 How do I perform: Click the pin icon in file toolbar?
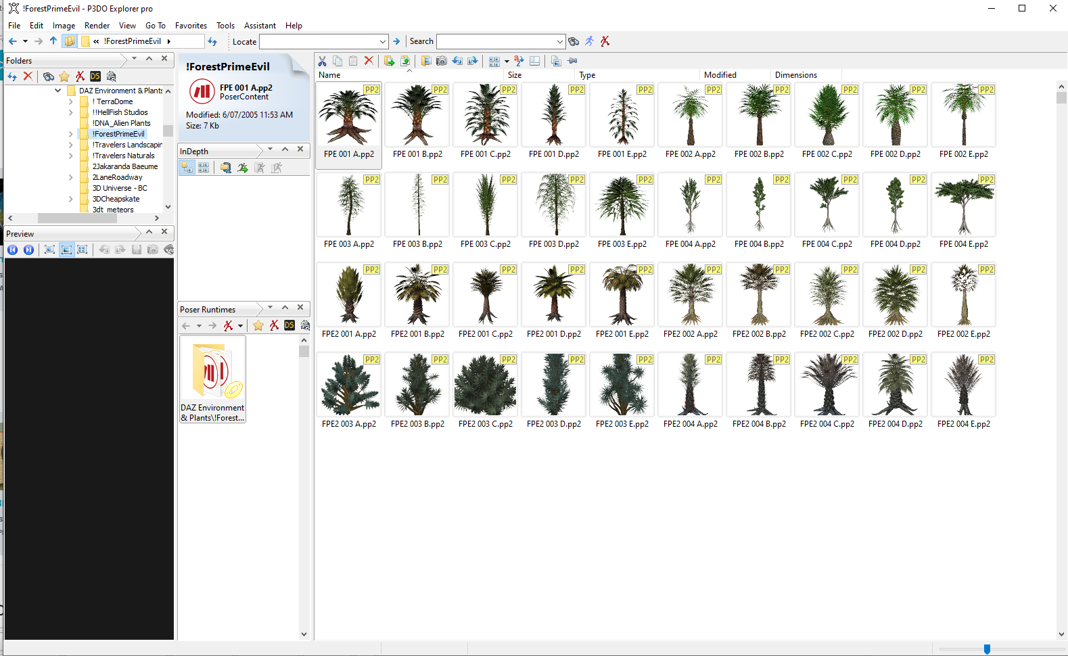pyautogui.click(x=572, y=61)
